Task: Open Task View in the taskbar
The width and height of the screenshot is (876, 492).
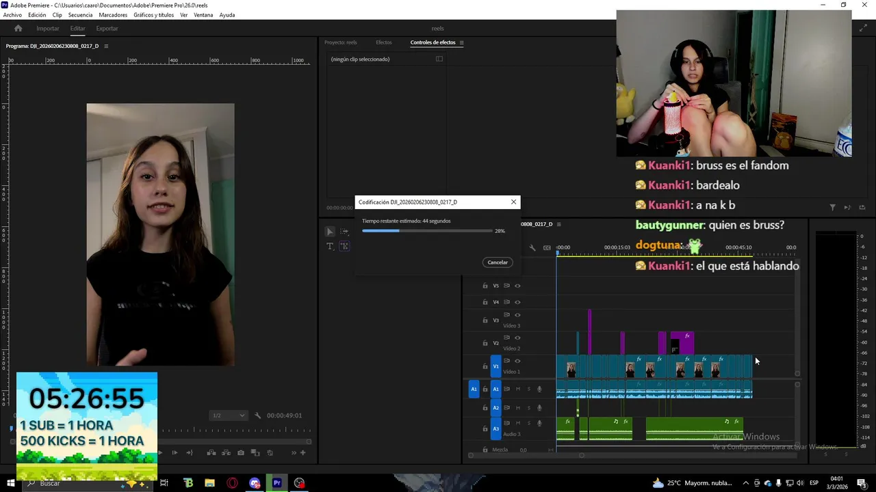Action: coord(164,483)
